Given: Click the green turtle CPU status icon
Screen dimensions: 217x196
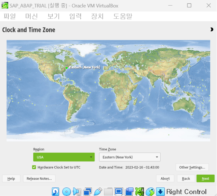Looking at the screenshot, I should point(140,192).
